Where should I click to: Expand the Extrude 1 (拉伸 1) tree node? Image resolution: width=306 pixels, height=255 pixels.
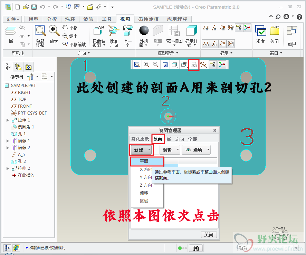(x=8, y=120)
